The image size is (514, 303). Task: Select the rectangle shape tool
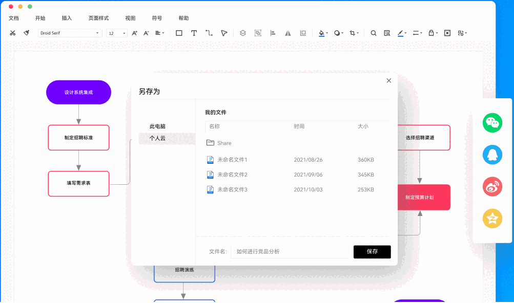179,33
